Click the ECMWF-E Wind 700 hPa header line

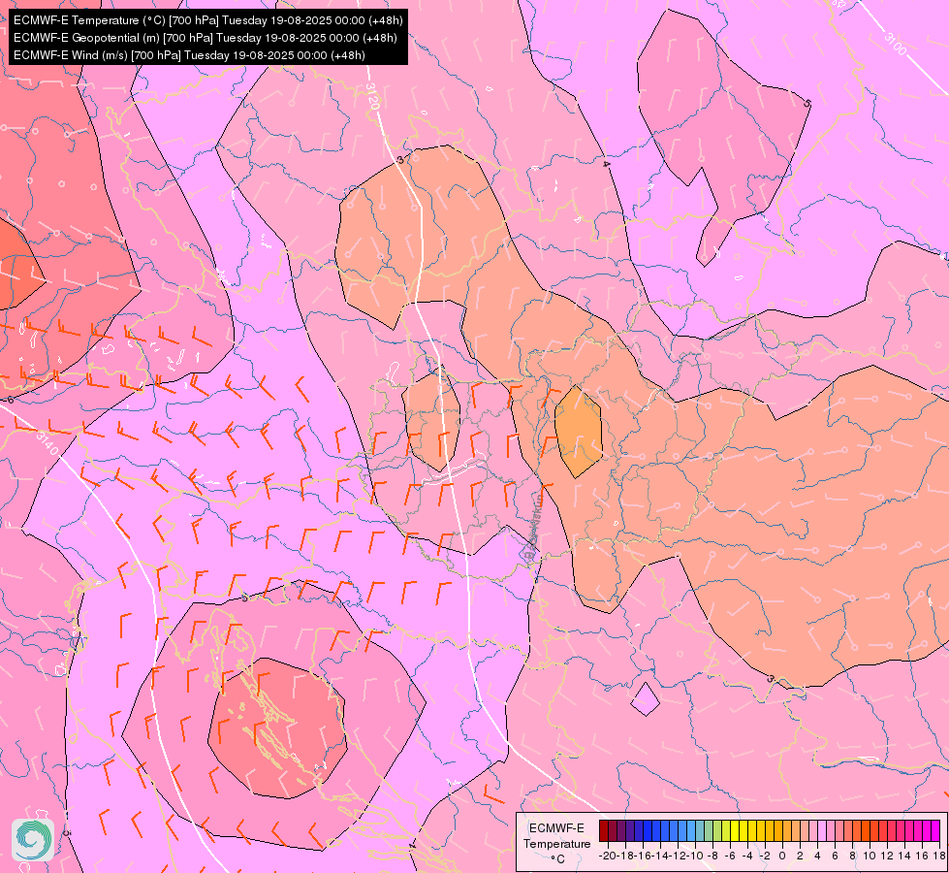coord(189,55)
